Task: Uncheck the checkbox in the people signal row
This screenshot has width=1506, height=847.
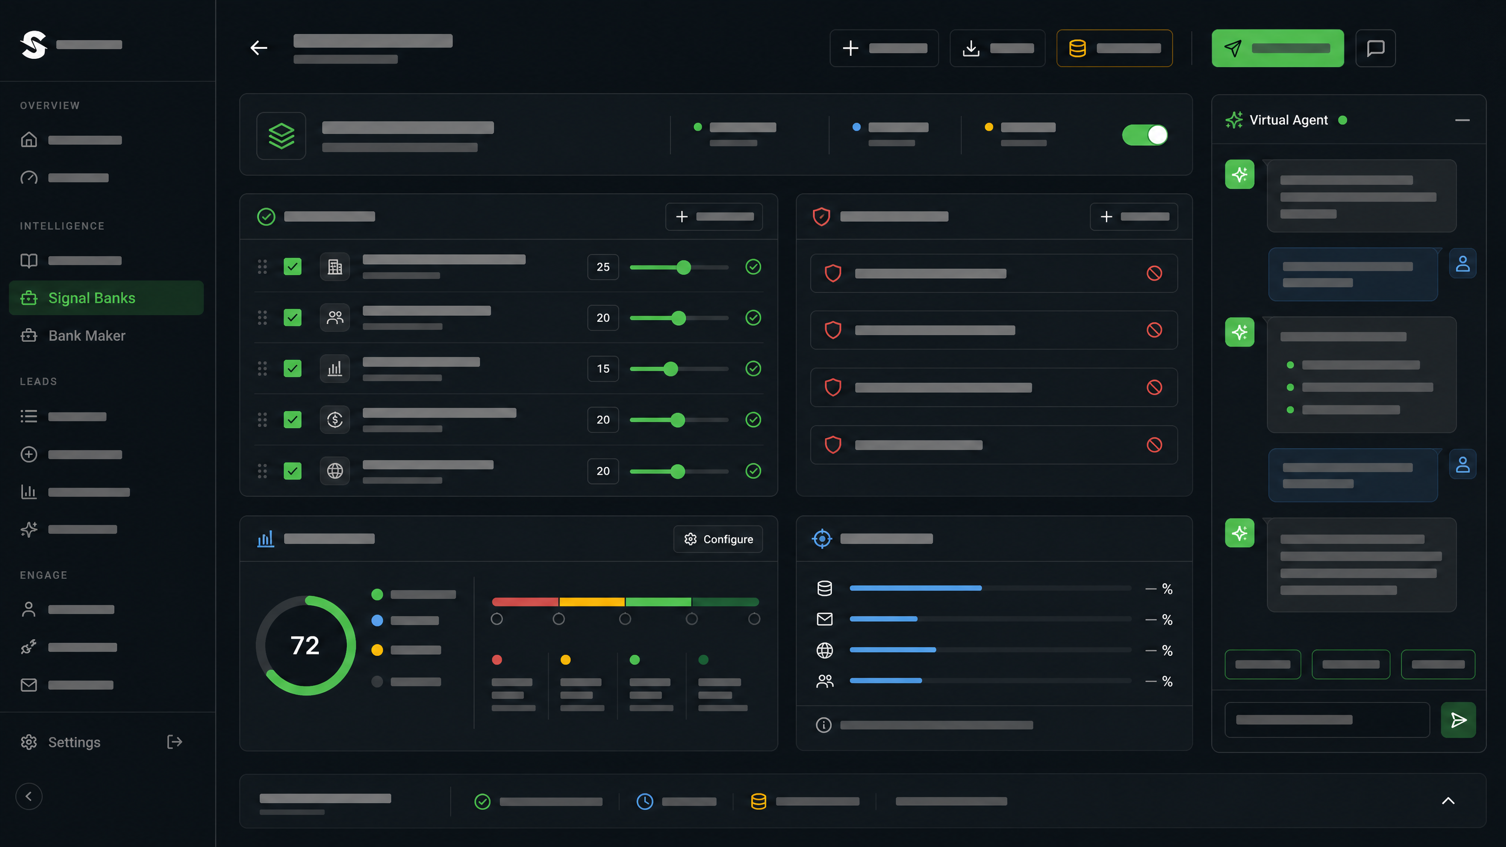Action: coord(292,318)
